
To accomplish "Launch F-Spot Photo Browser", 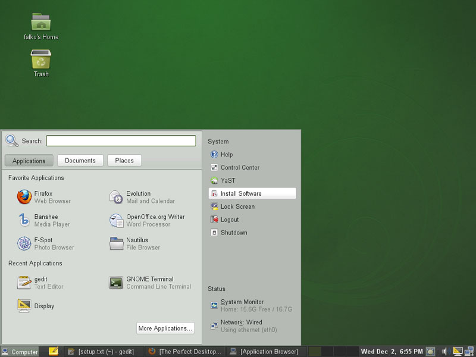I will coord(46,243).
